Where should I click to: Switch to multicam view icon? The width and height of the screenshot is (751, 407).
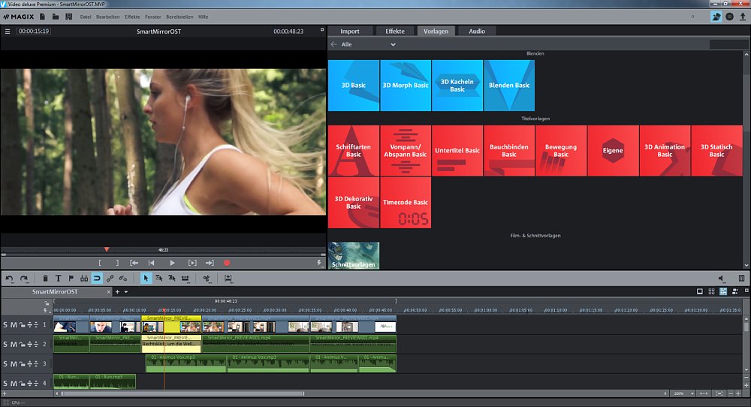coord(735,291)
